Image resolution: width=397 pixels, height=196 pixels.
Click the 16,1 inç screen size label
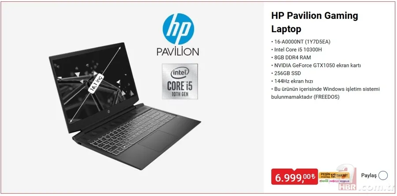[x=96, y=83]
